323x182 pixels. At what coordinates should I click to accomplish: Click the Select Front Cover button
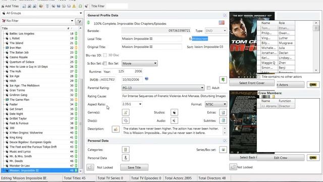point(252,83)
